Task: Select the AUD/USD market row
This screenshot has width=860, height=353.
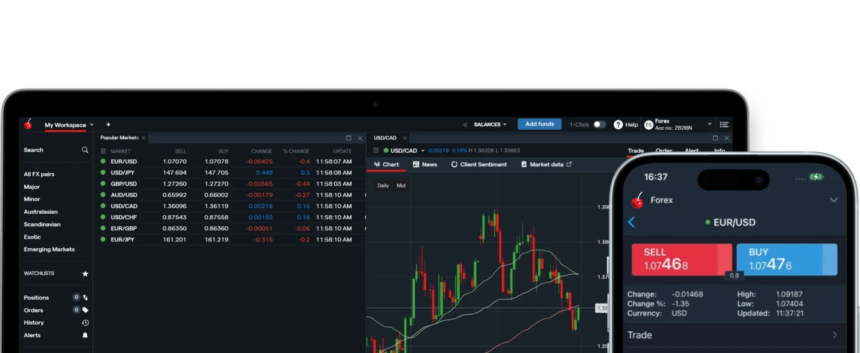Action: point(229,195)
